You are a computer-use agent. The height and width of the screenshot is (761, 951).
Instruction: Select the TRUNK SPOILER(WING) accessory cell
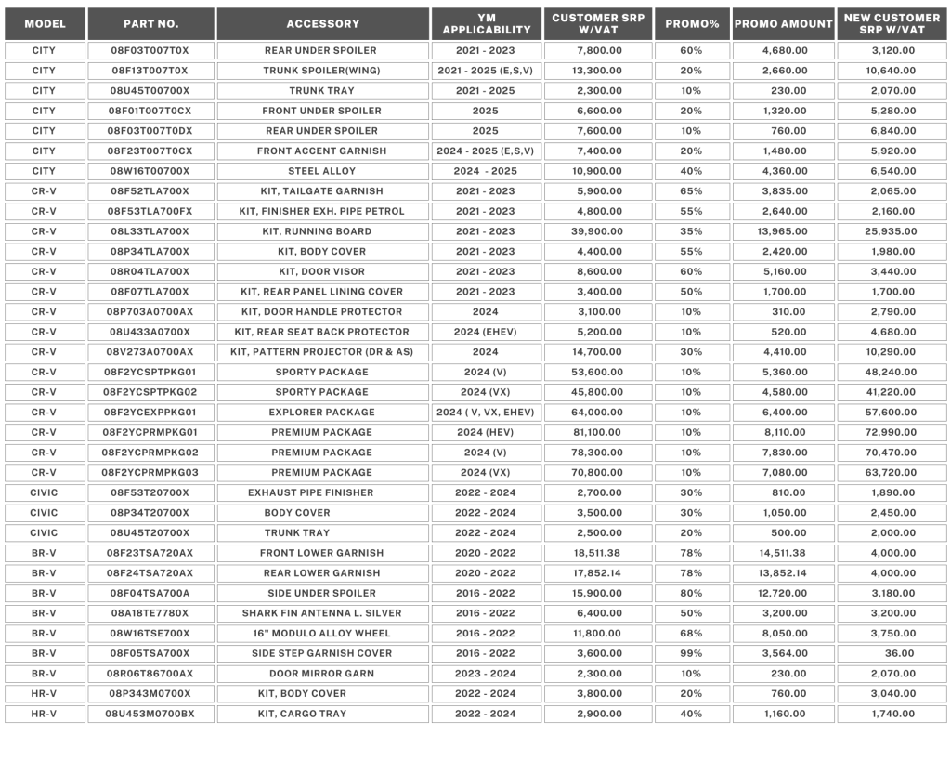pyautogui.click(x=322, y=71)
